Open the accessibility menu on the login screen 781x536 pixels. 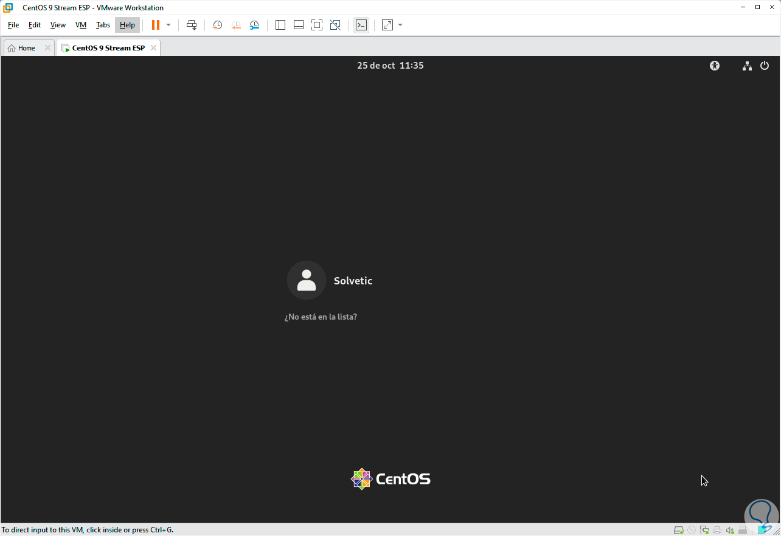click(715, 66)
